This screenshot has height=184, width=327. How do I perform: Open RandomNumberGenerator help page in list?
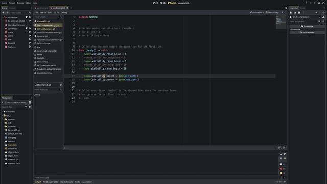49,69
